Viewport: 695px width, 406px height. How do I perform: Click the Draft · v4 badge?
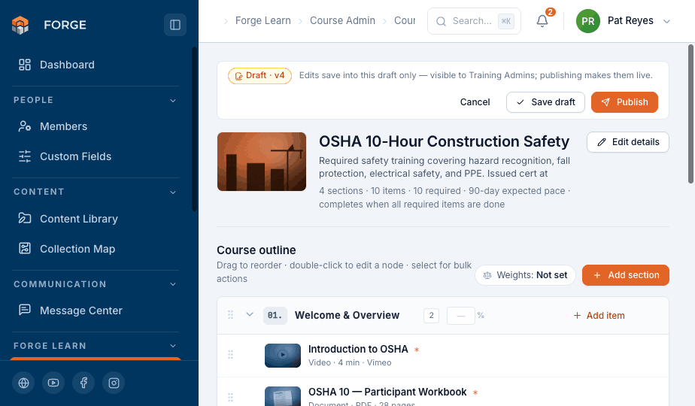coord(259,76)
